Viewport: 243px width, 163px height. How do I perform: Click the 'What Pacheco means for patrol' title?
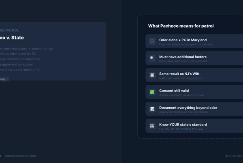coord(181,26)
